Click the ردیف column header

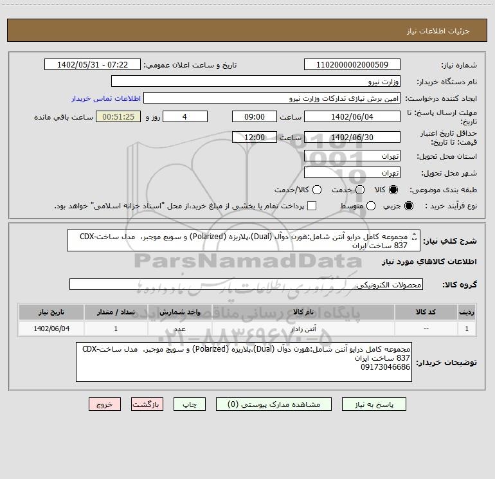[x=467, y=312]
